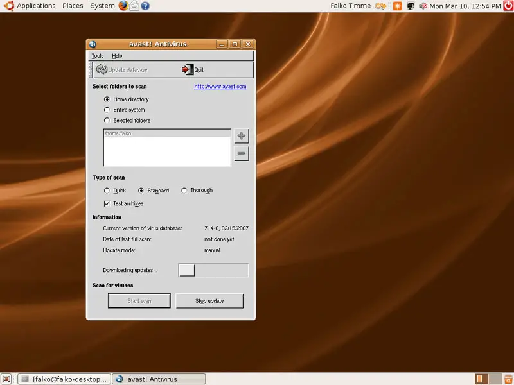514x385 pixels.
Task: Click the volume speaker tray icon
Action: [x=423, y=6]
